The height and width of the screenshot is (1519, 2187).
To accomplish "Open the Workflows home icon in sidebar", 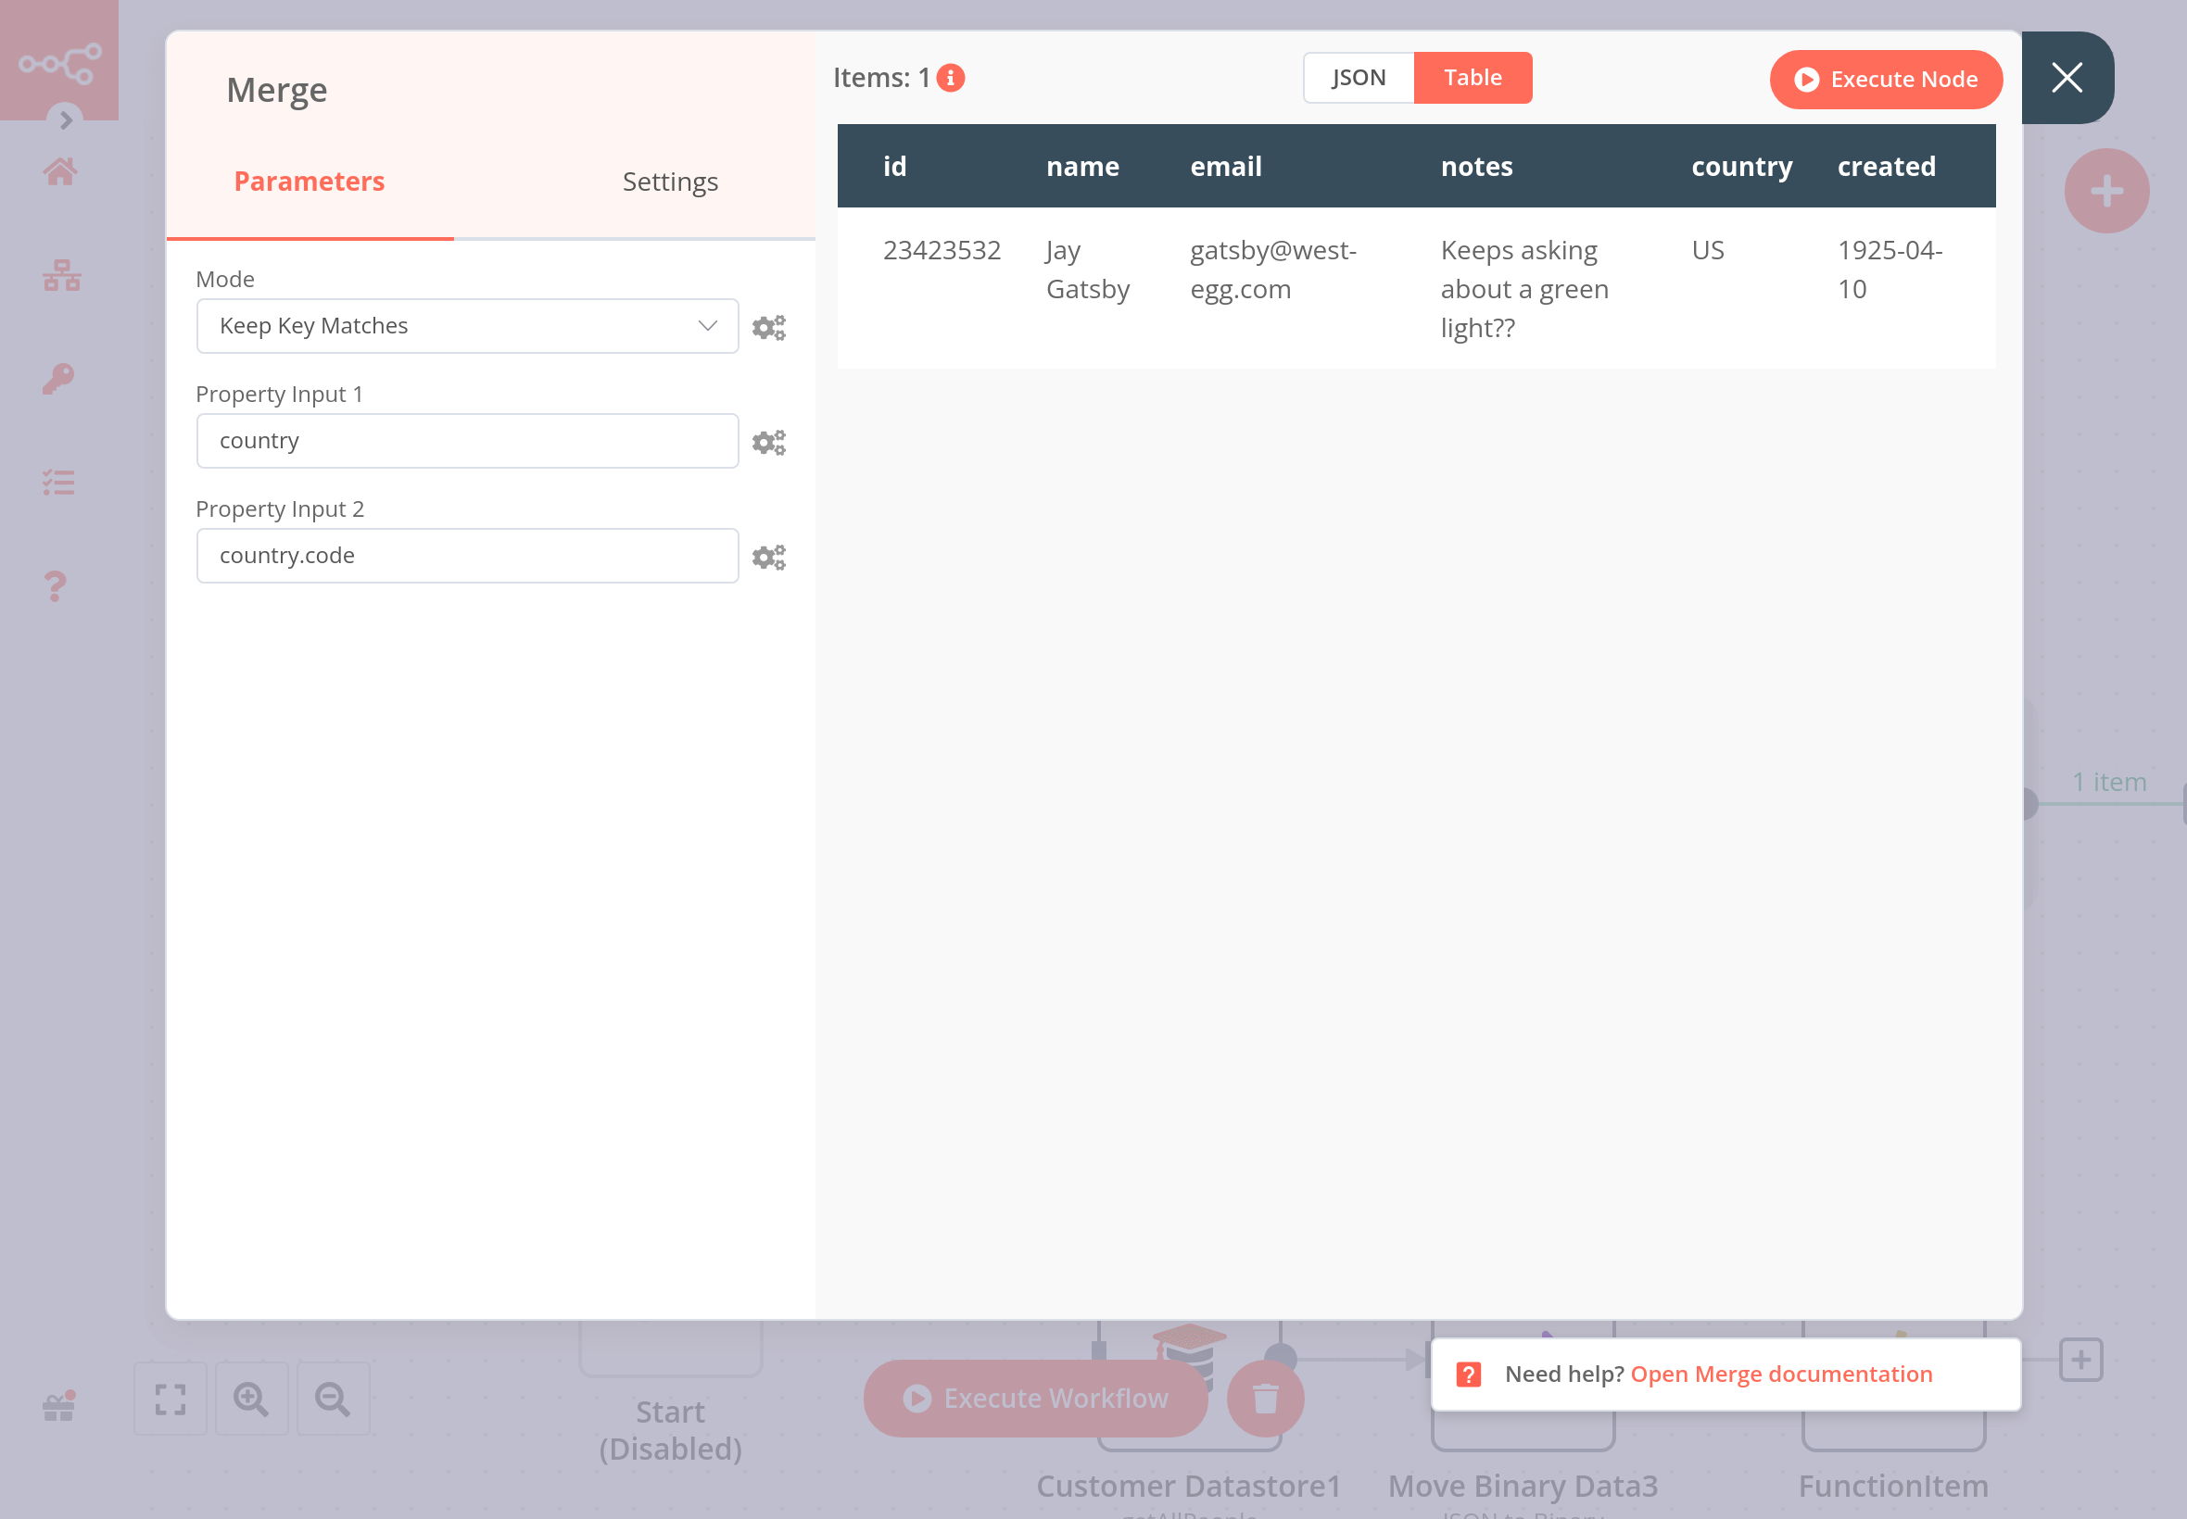I will [59, 171].
